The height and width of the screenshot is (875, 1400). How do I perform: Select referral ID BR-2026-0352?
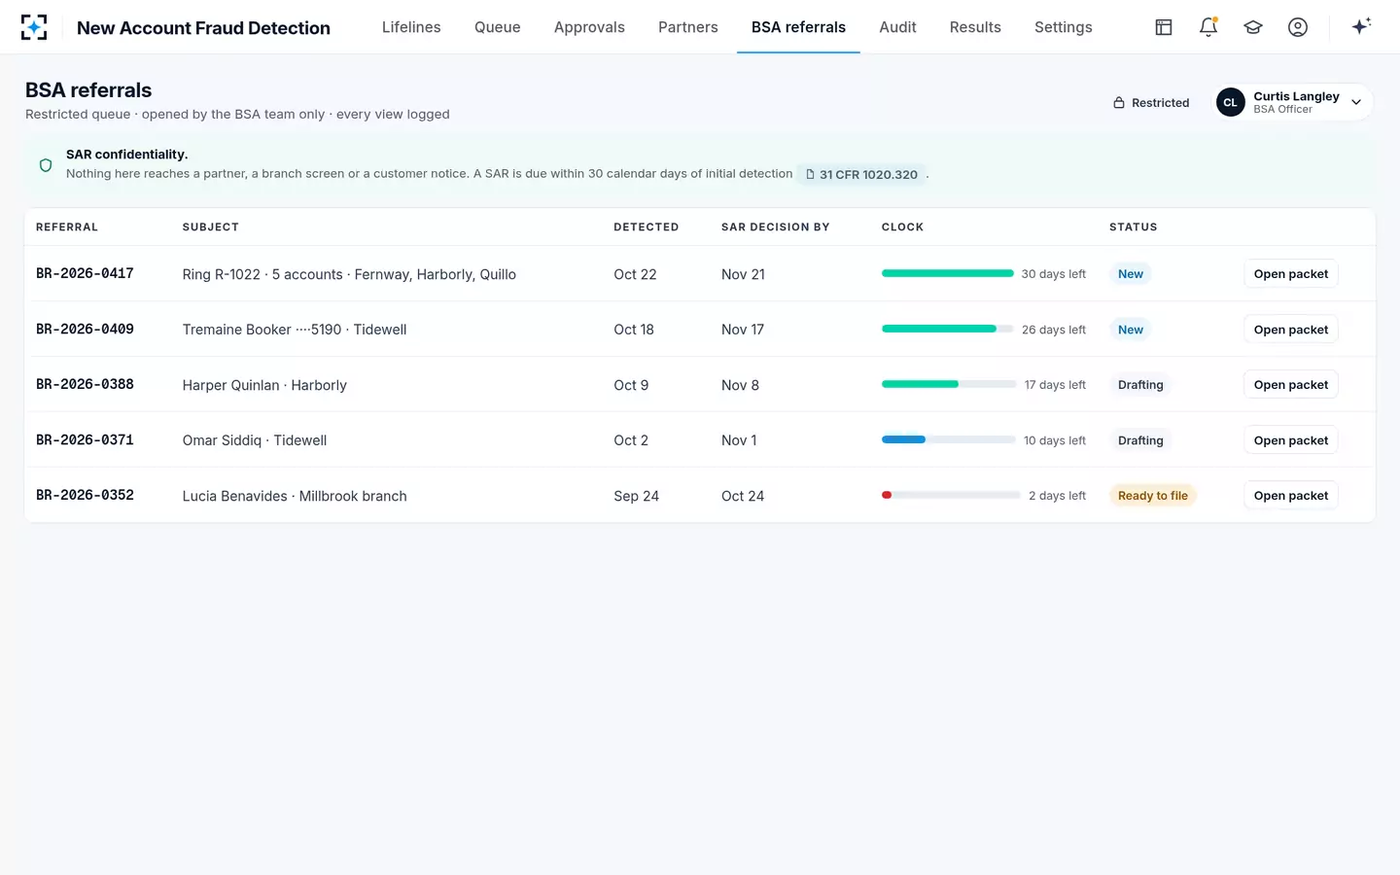(85, 495)
